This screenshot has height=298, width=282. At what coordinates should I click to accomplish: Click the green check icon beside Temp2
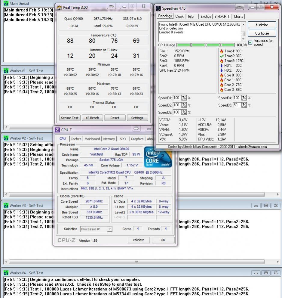coord(222,56)
